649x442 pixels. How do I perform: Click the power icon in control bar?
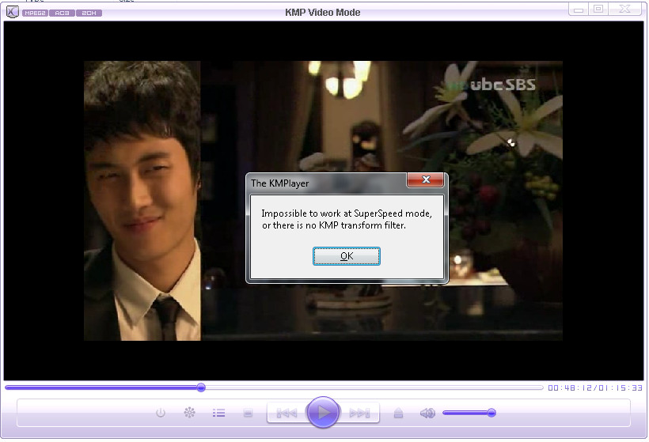tap(161, 413)
